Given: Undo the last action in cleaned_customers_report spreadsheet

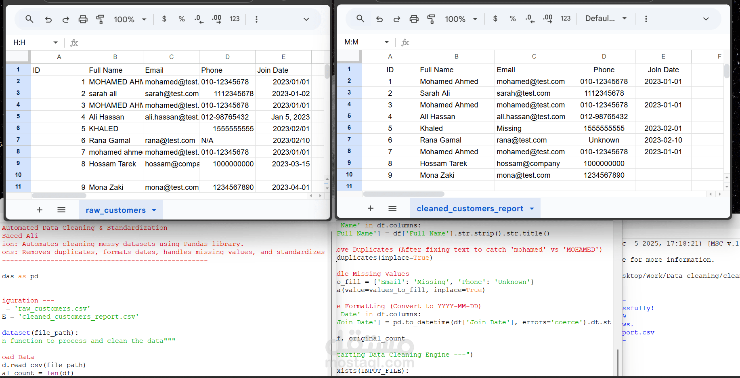Looking at the screenshot, I should pos(379,19).
